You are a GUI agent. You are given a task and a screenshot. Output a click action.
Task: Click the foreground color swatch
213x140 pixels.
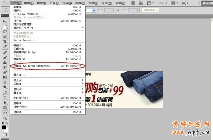4,127
